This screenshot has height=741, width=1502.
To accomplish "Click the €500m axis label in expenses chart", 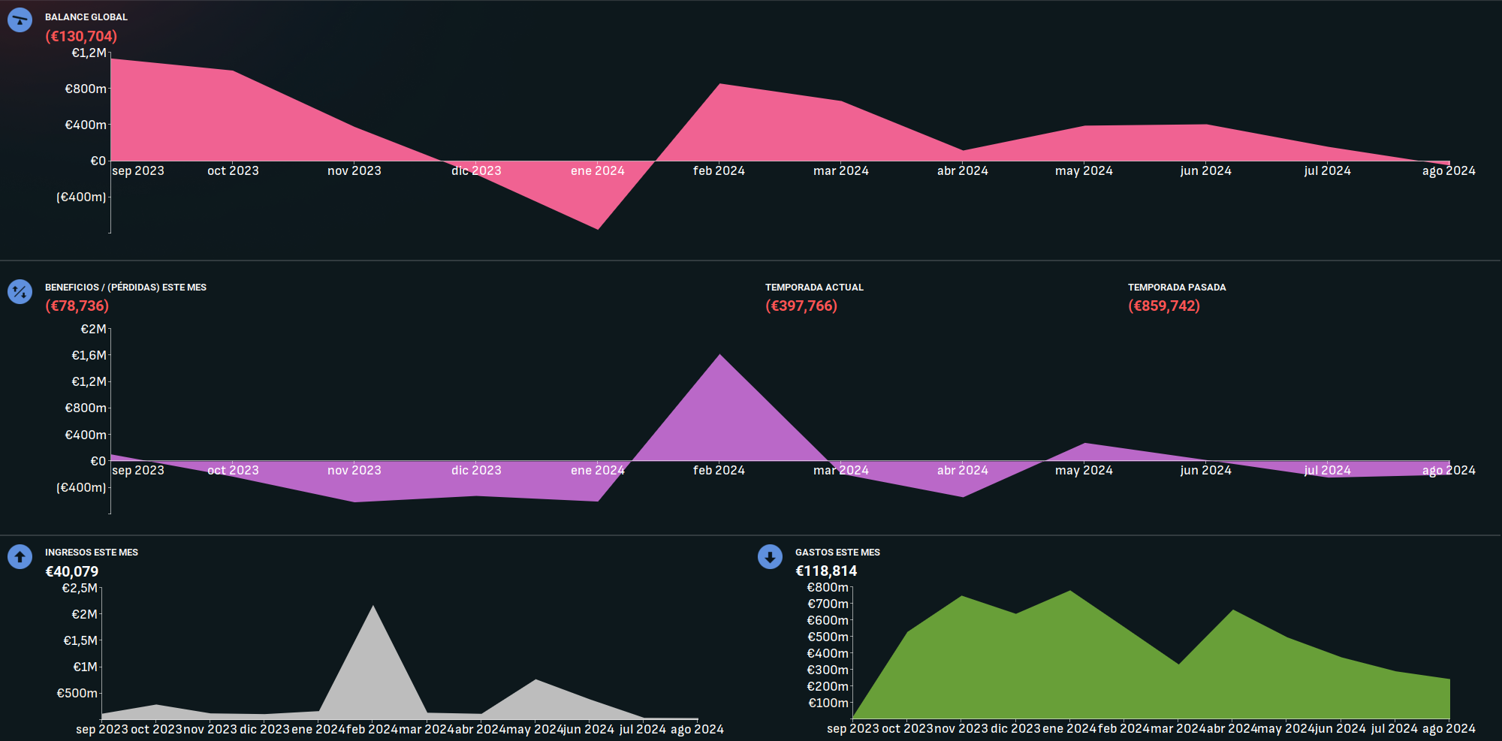I will point(828,637).
